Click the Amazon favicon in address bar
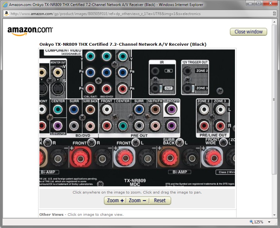Image resolution: width=280 pixels, height=228 pixels. coord(7,13)
